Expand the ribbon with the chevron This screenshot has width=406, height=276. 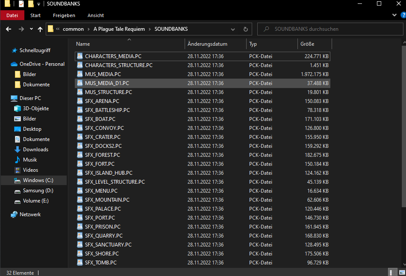pyautogui.click(x=394, y=15)
